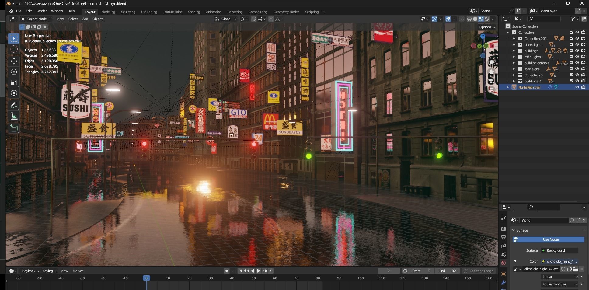Toggle viewport gizmos display

pos(434,19)
